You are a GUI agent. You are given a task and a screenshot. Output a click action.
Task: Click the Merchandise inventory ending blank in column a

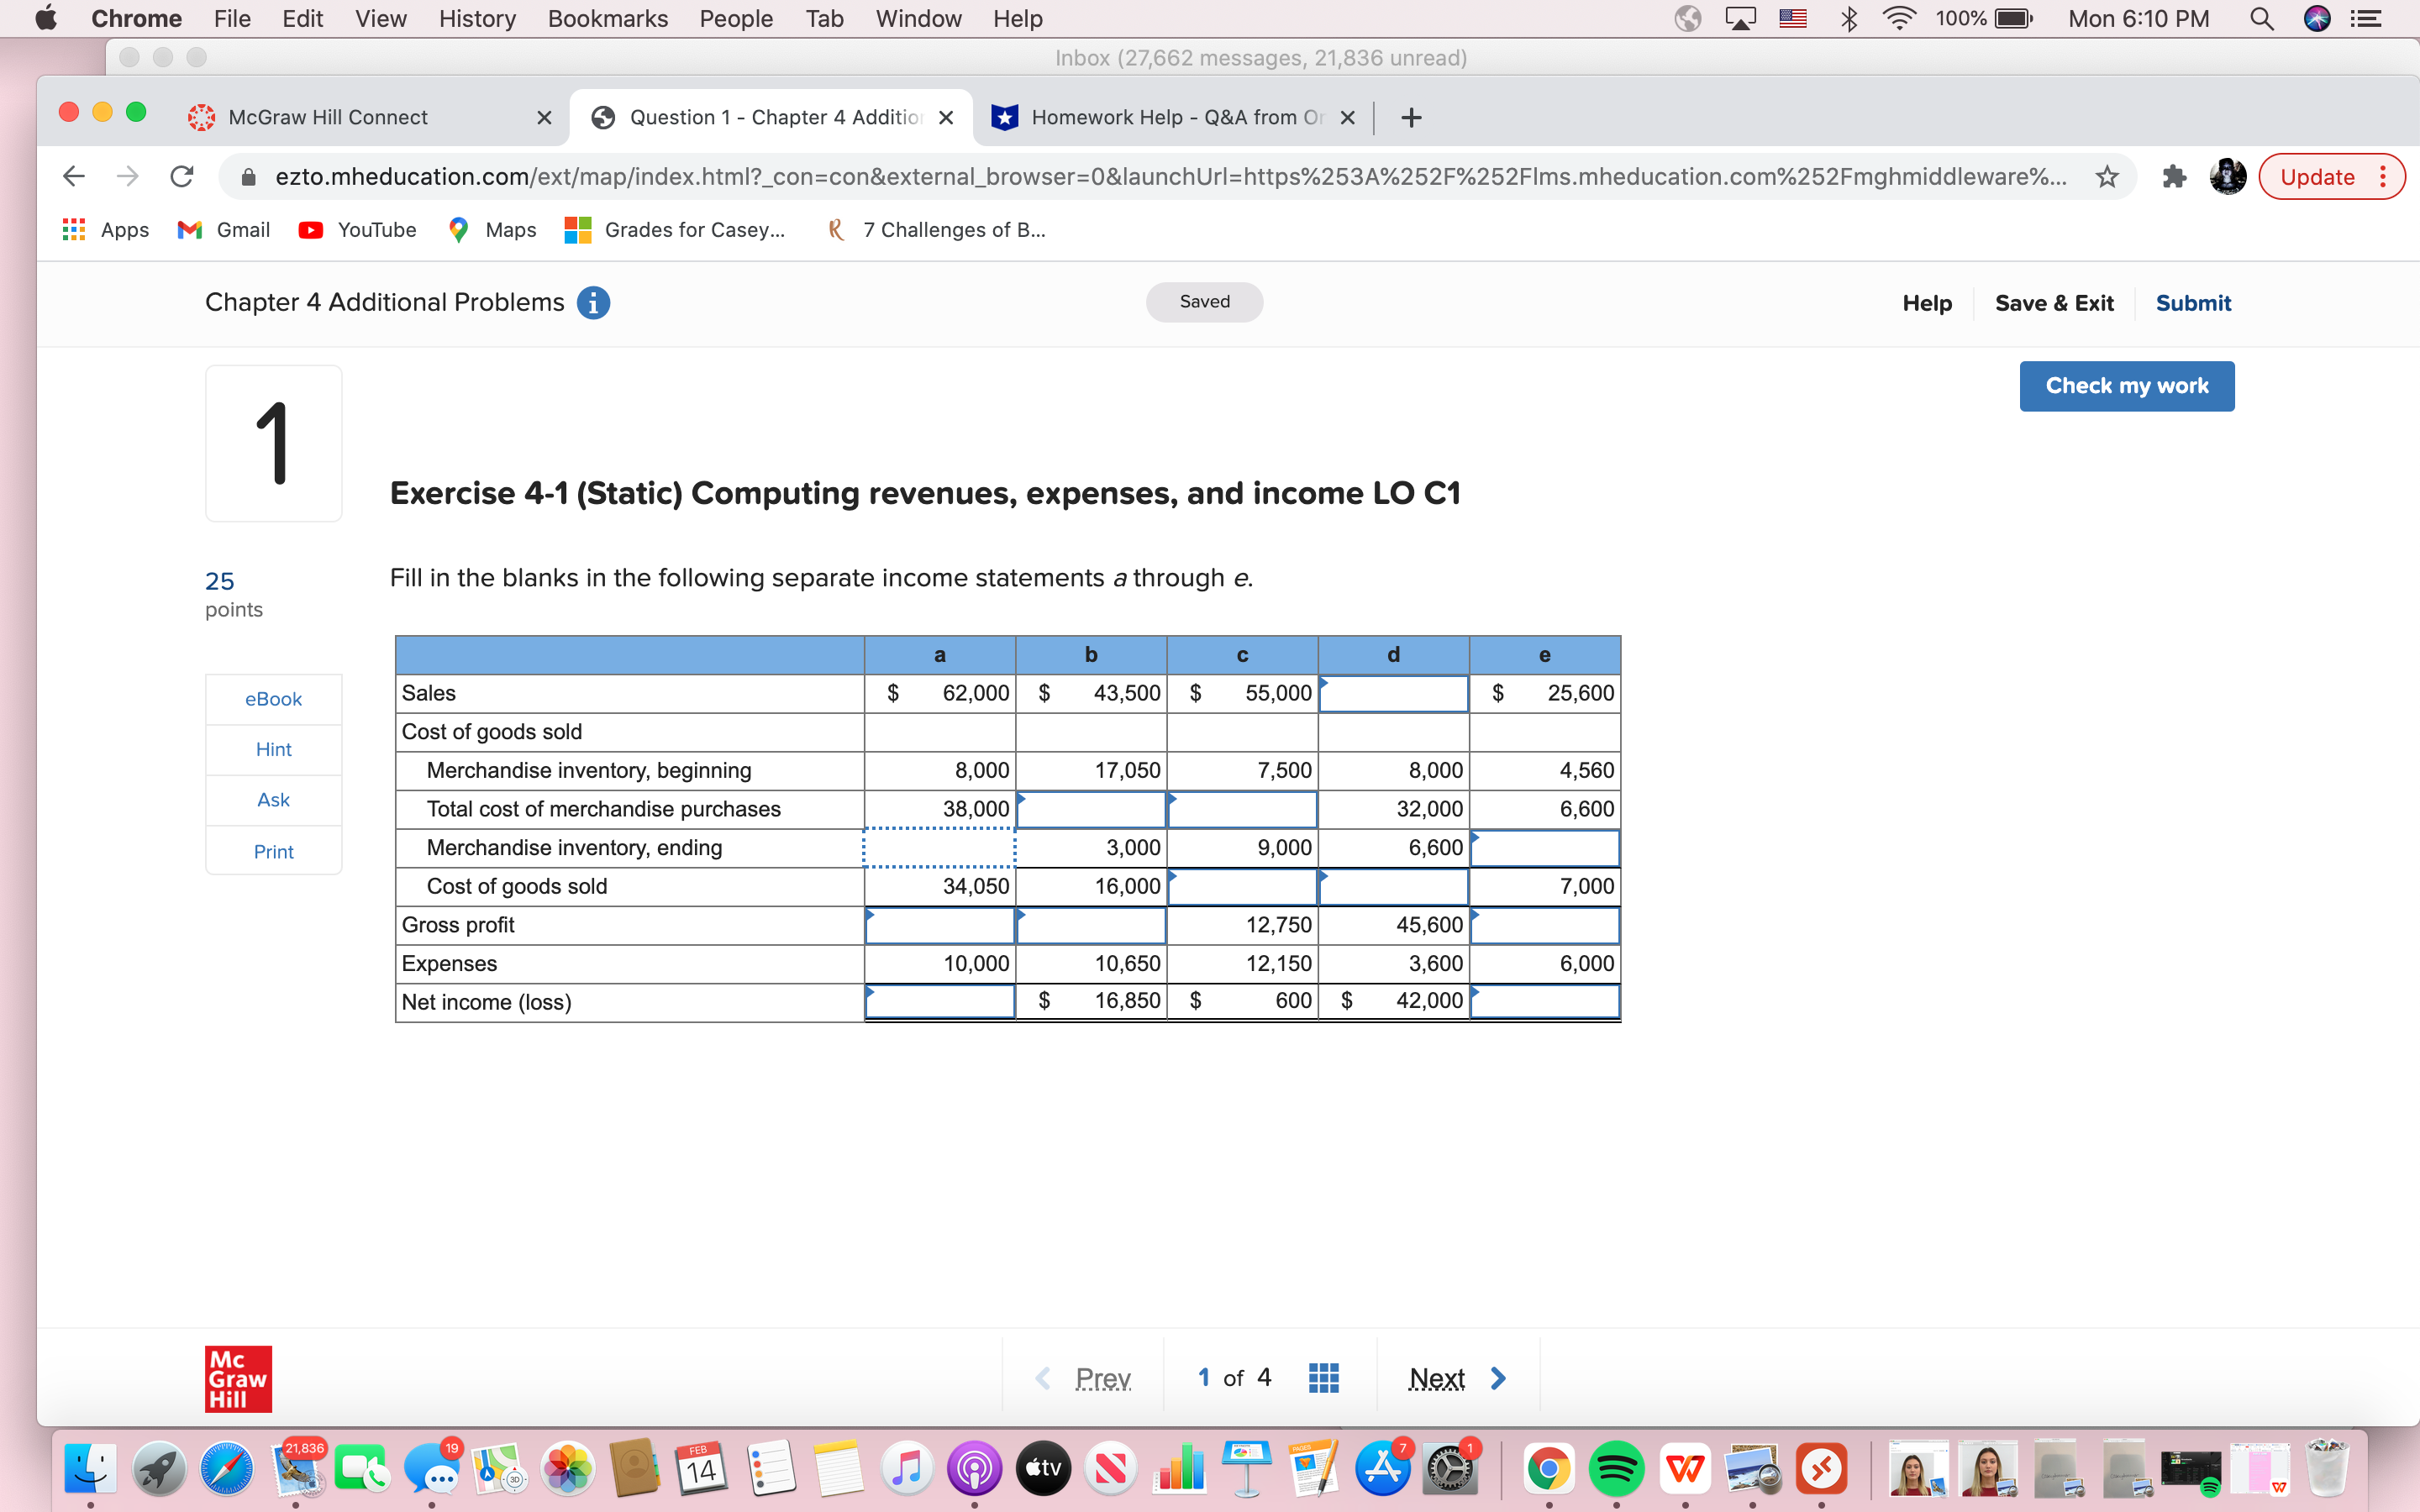938,847
